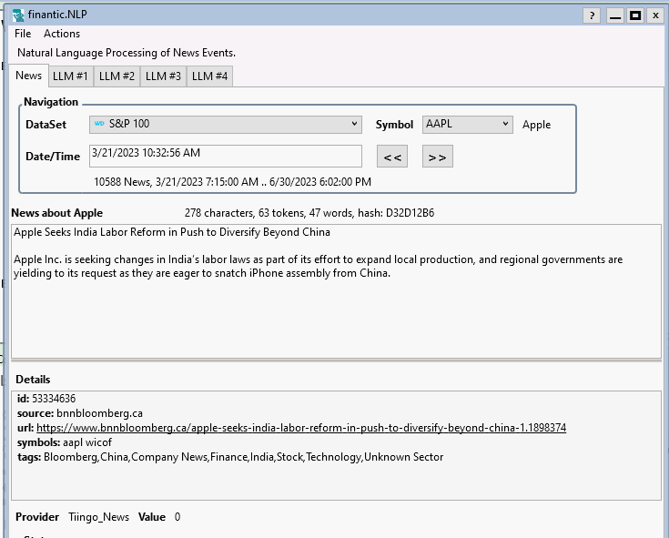Image resolution: width=669 pixels, height=538 pixels.
Task: Click the finantic.NLP app icon in title bar
Action: (x=17, y=15)
